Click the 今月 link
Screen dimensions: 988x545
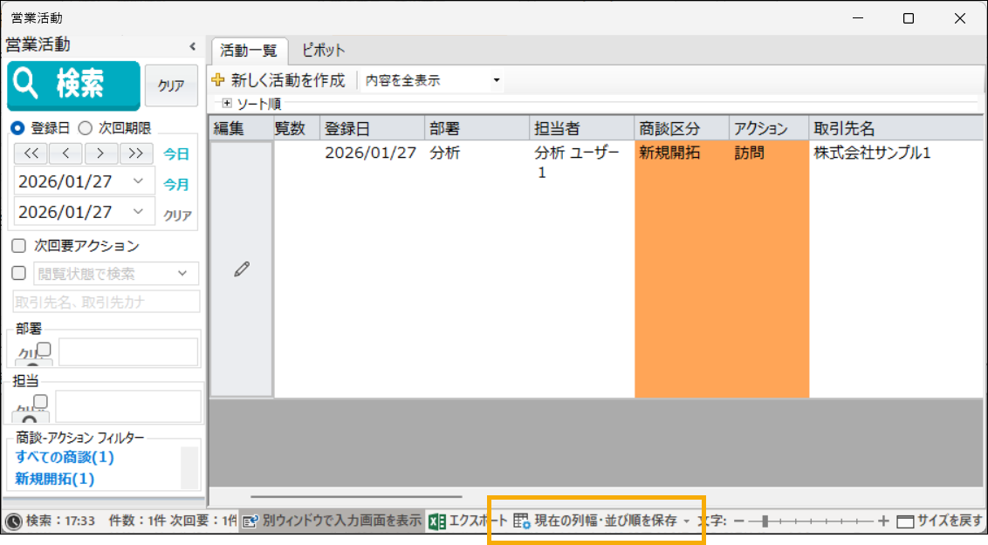tap(175, 184)
